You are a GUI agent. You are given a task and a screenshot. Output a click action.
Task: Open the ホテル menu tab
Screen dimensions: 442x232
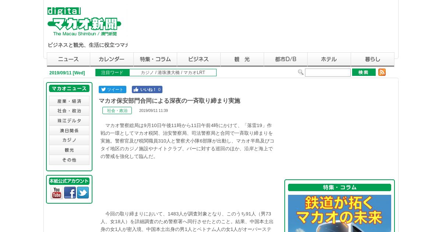329,59
